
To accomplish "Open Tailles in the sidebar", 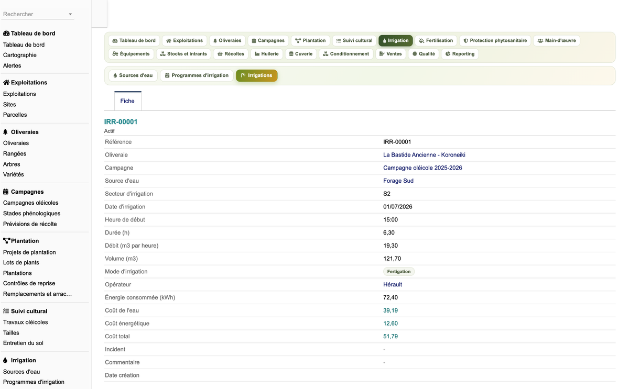I will (x=11, y=332).
